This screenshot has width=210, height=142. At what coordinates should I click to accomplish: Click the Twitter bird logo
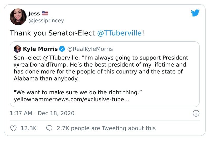tap(195, 13)
